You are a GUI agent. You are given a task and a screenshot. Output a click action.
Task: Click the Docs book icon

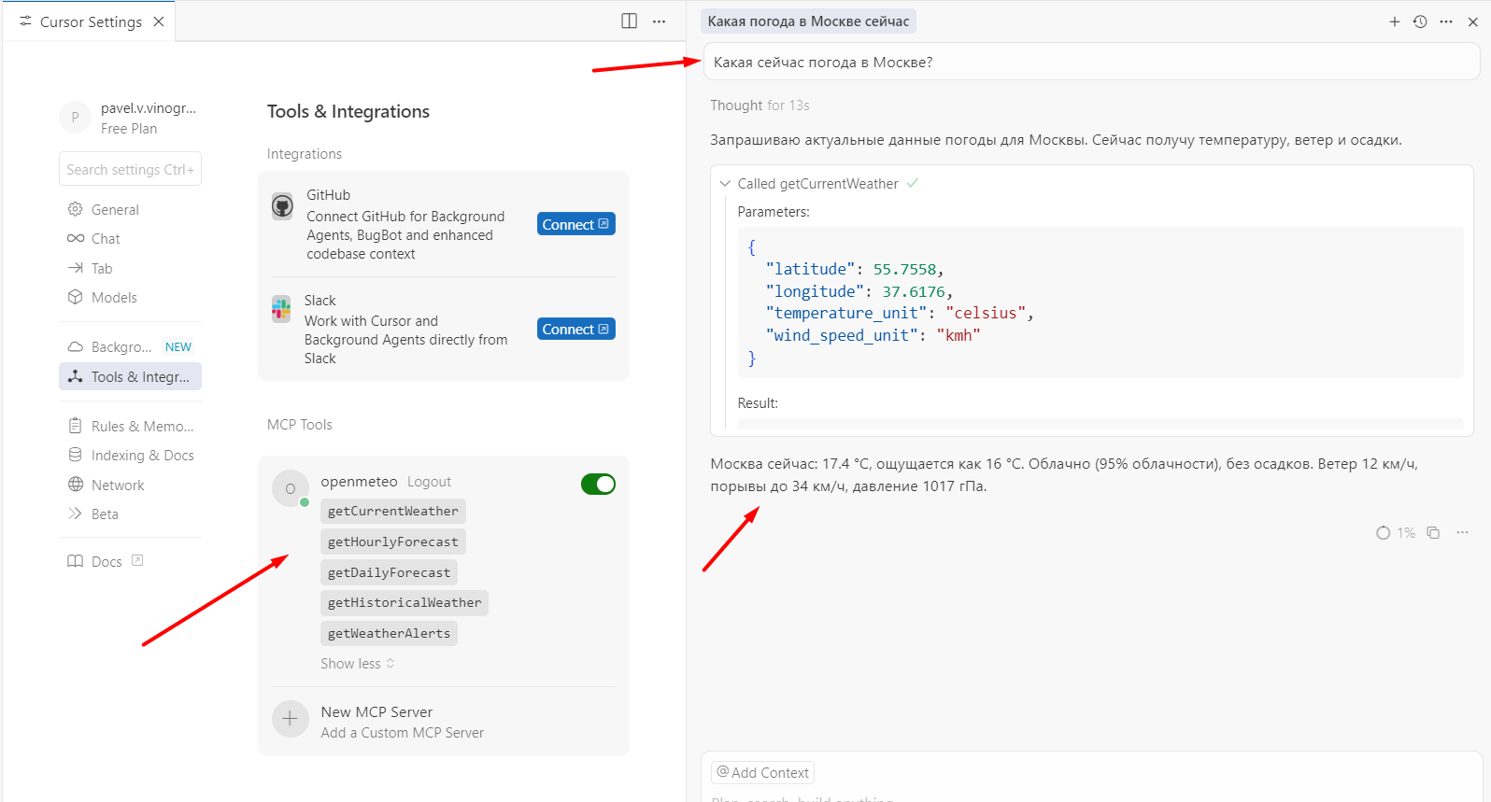[x=76, y=561]
